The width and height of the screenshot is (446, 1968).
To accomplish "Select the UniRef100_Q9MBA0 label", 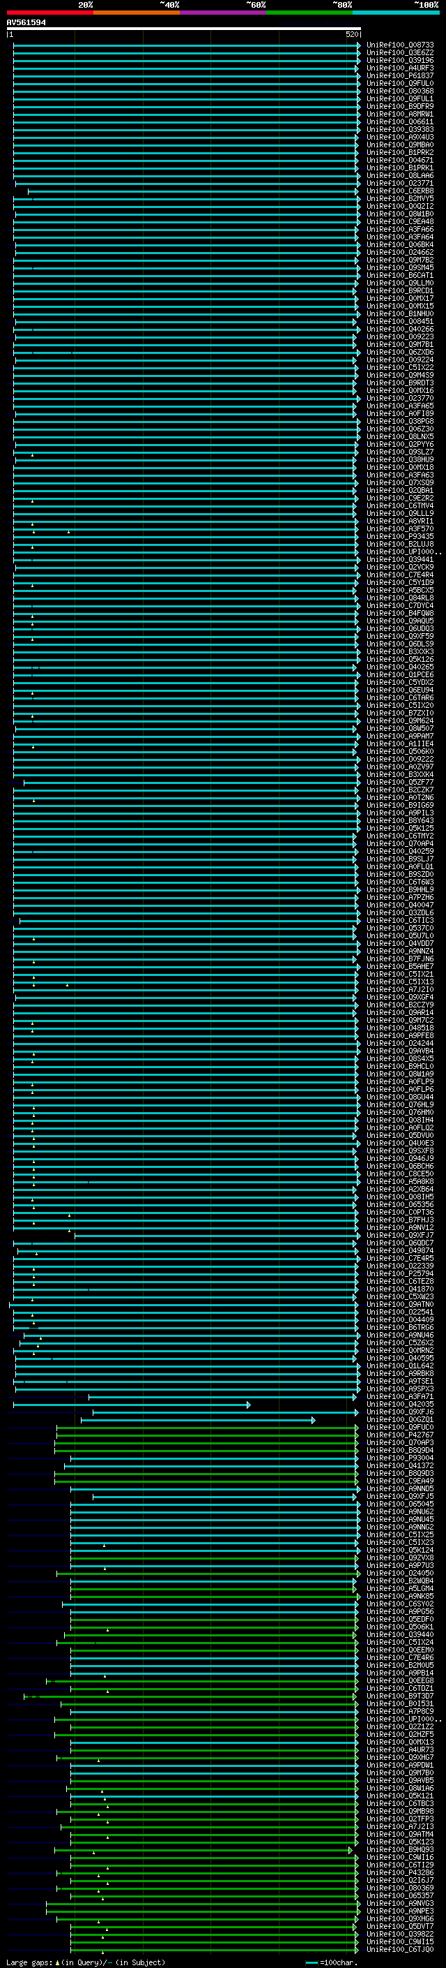I will pyautogui.click(x=399, y=145).
